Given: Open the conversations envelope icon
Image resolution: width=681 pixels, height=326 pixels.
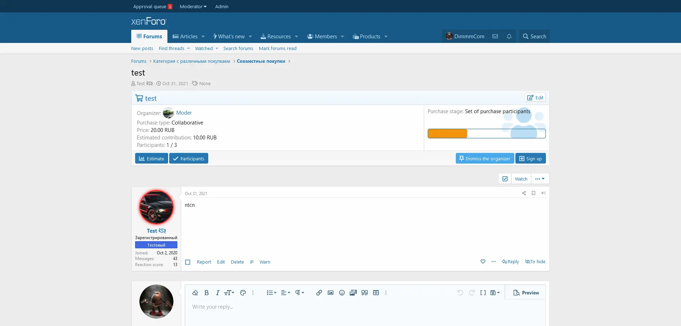Looking at the screenshot, I should [x=495, y=37].
